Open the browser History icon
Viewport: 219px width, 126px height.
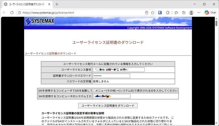(x=184, y=13)
